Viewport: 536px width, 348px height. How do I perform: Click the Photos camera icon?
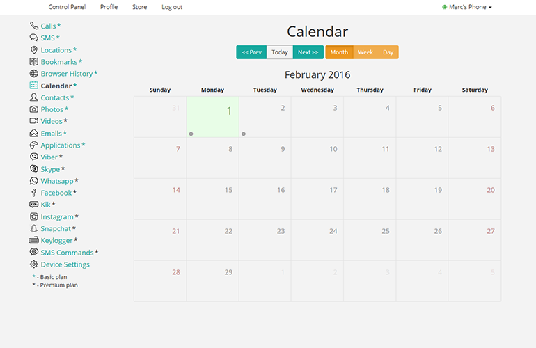pos(34,109)
